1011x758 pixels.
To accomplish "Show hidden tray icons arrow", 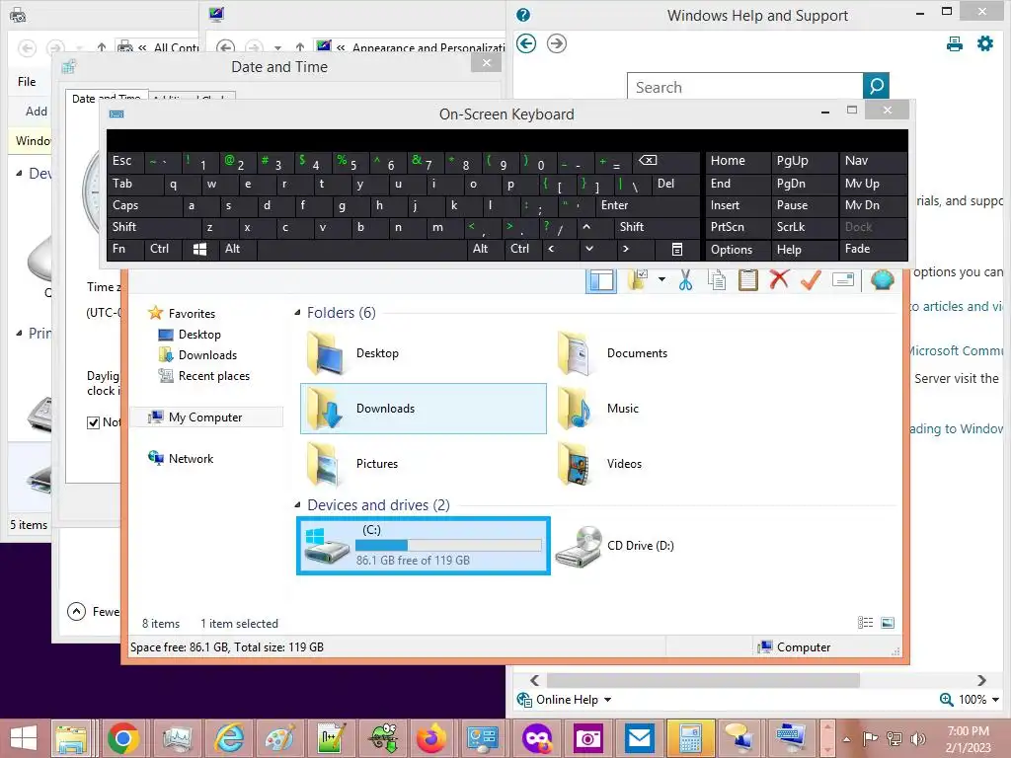I will point(846,738).
